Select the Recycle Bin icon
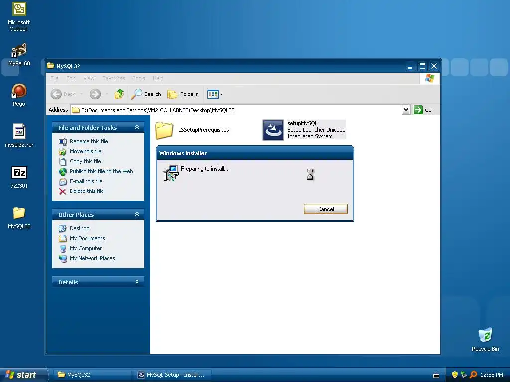510x382 pixels. [x=485, y=339]
